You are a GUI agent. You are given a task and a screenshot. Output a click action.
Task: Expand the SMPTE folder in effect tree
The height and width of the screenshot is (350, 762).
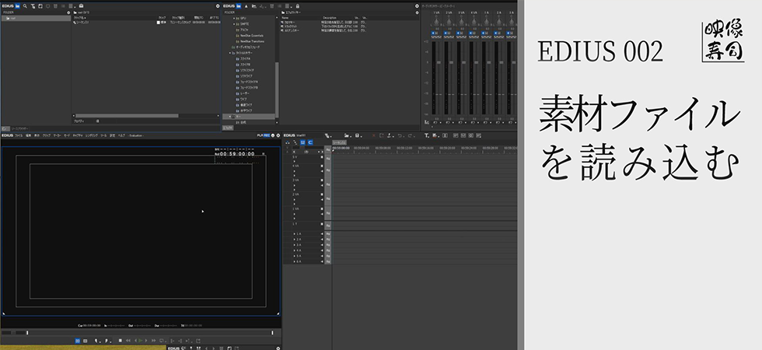point(234,24)
